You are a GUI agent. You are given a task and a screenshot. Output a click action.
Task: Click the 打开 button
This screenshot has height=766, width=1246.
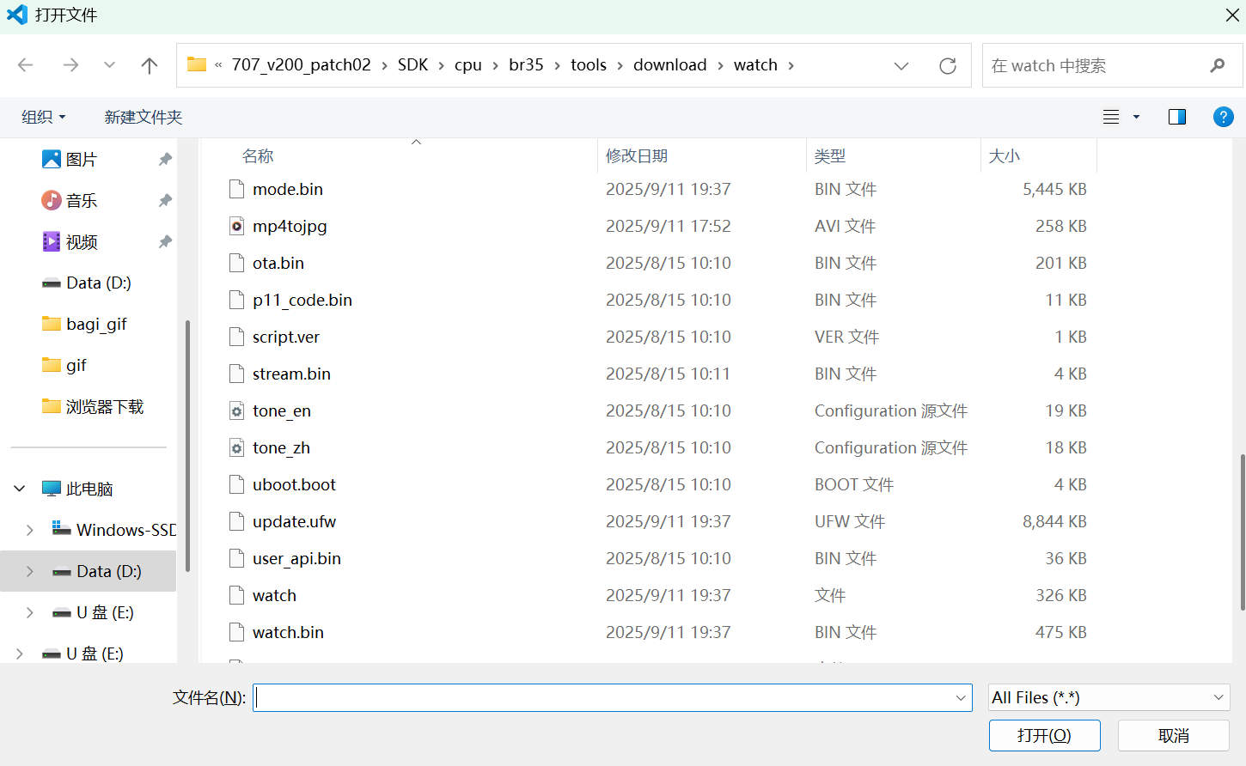pos(1044,735)
